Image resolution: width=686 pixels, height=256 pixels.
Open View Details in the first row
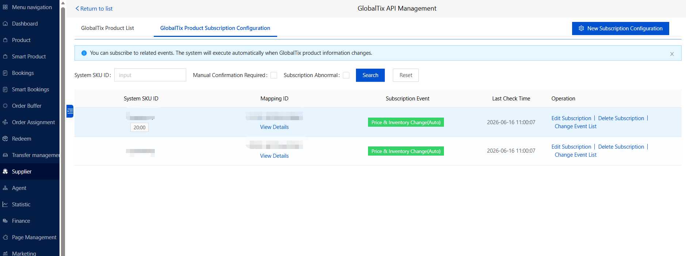coord(274,127)
